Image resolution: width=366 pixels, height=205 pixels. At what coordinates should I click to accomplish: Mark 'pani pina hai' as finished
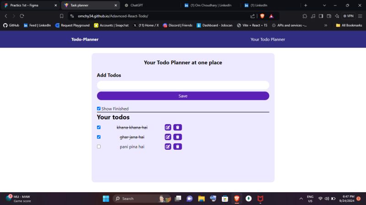[x=99, y=147]
